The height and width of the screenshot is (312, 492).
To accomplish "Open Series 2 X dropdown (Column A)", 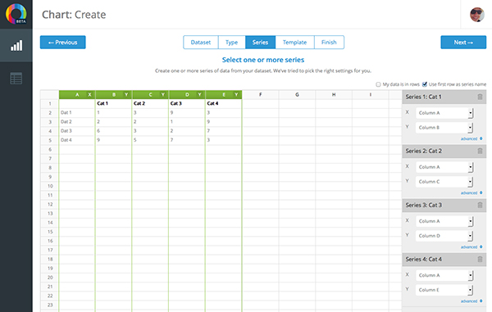I will [x=444, y=167].
